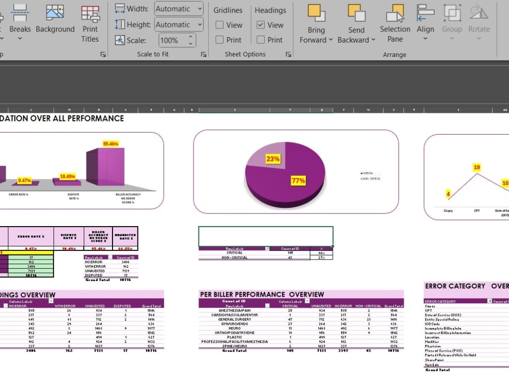
Task: Click the Group objects icon
Action: 452,13
